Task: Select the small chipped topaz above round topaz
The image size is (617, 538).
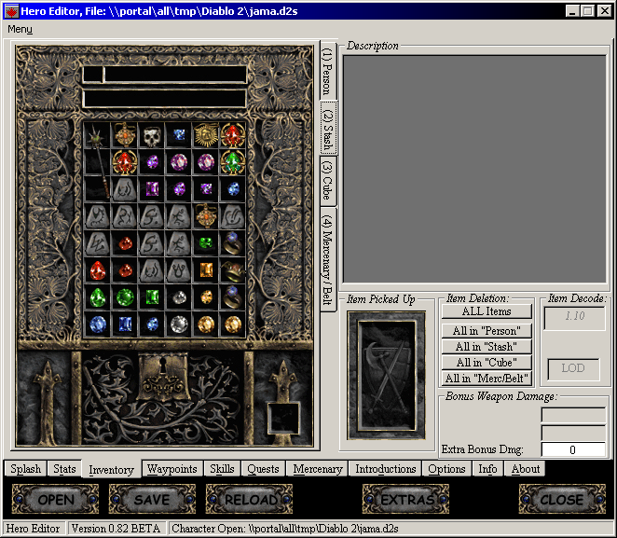Action: [x=206, y=297]
